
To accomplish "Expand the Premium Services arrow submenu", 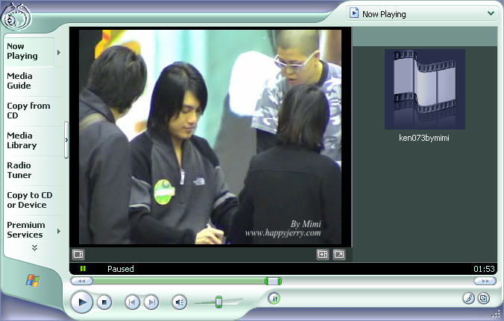I will [59, 231].
